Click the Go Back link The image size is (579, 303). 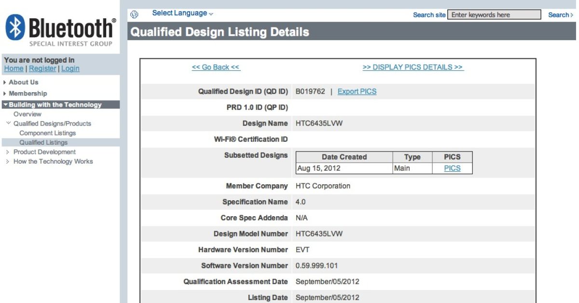[216, 68]
